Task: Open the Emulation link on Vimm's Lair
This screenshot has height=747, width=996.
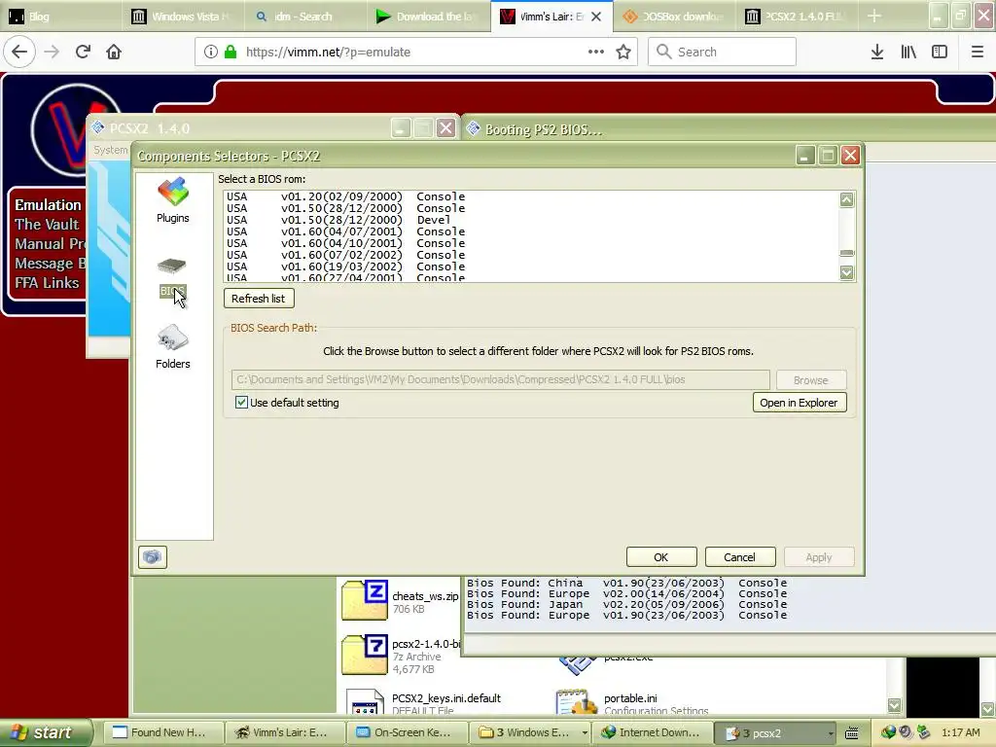Action: pyautogui.click(x=49, y=205)
